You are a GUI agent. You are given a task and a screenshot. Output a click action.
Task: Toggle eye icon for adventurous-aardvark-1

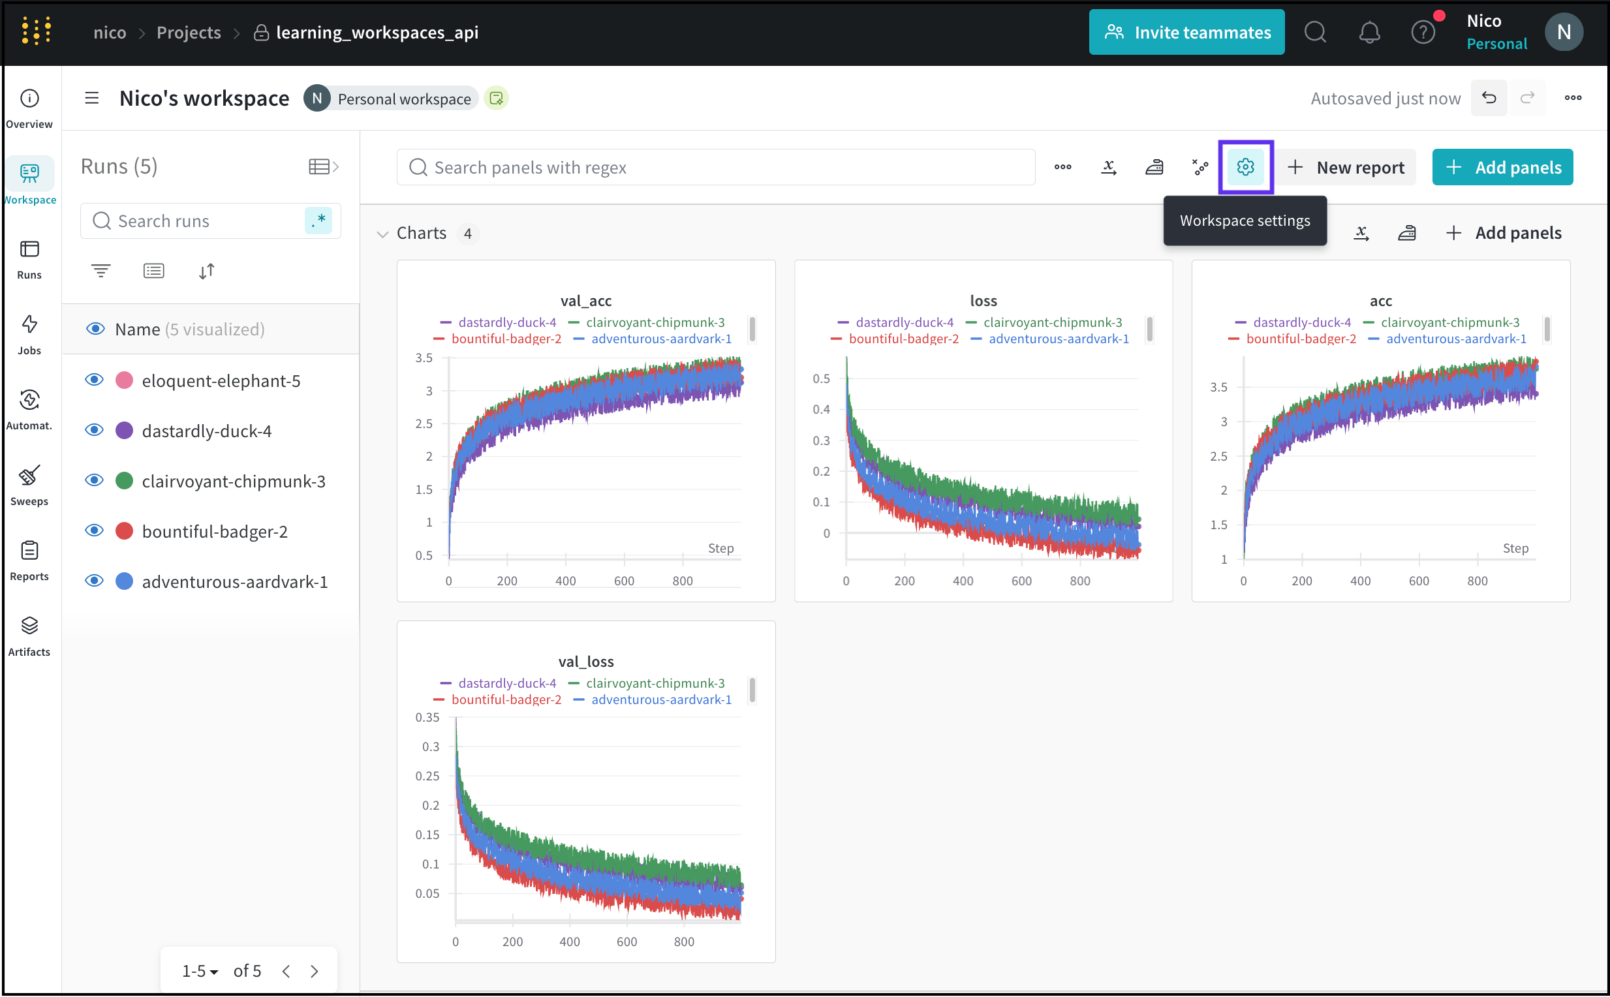click(95, 581)
